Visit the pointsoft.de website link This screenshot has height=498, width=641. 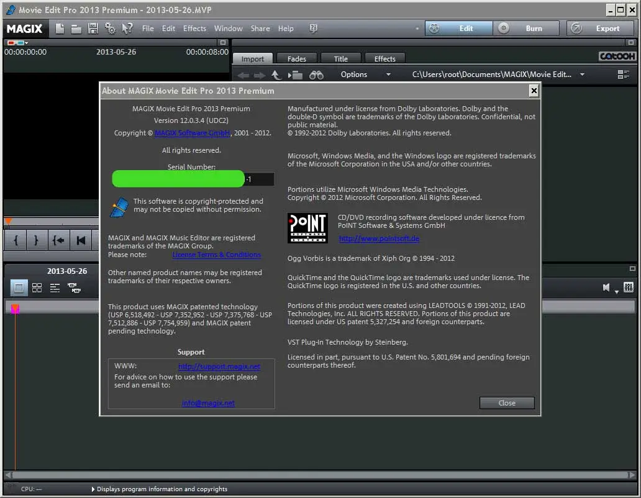click(x=379, y=238)
